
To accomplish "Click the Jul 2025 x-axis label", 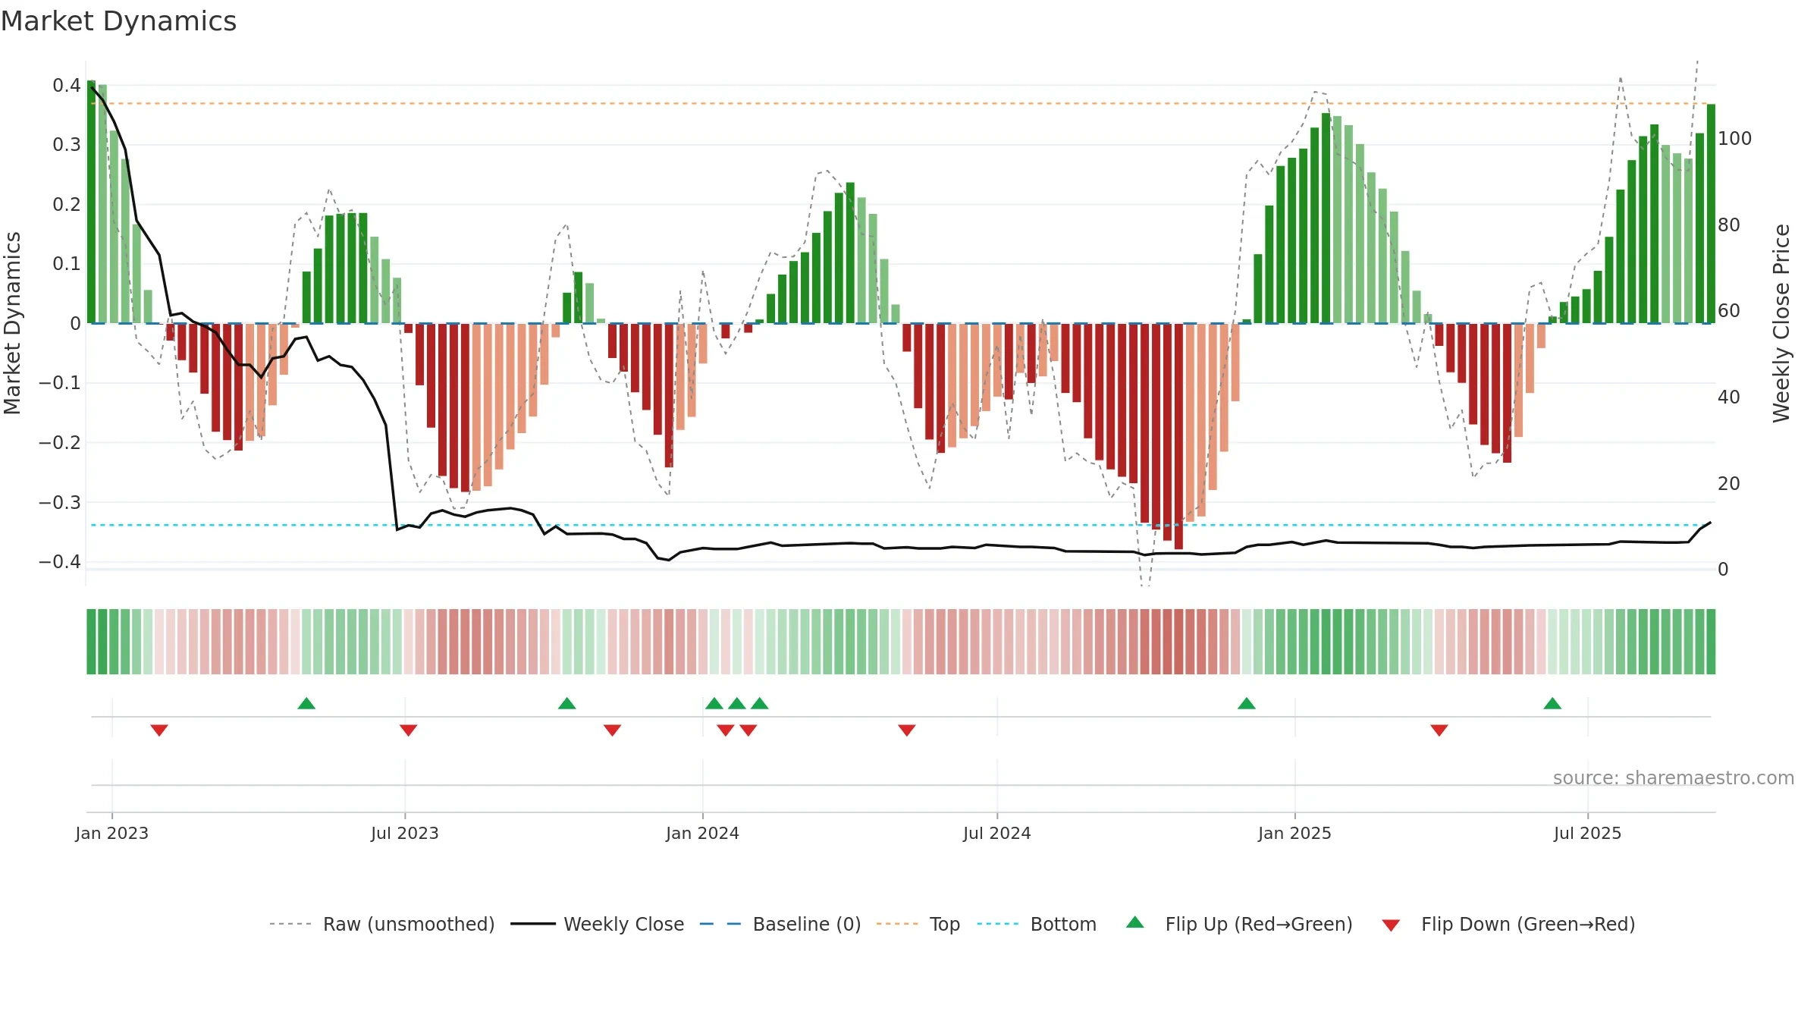I will click(1588, 833).
